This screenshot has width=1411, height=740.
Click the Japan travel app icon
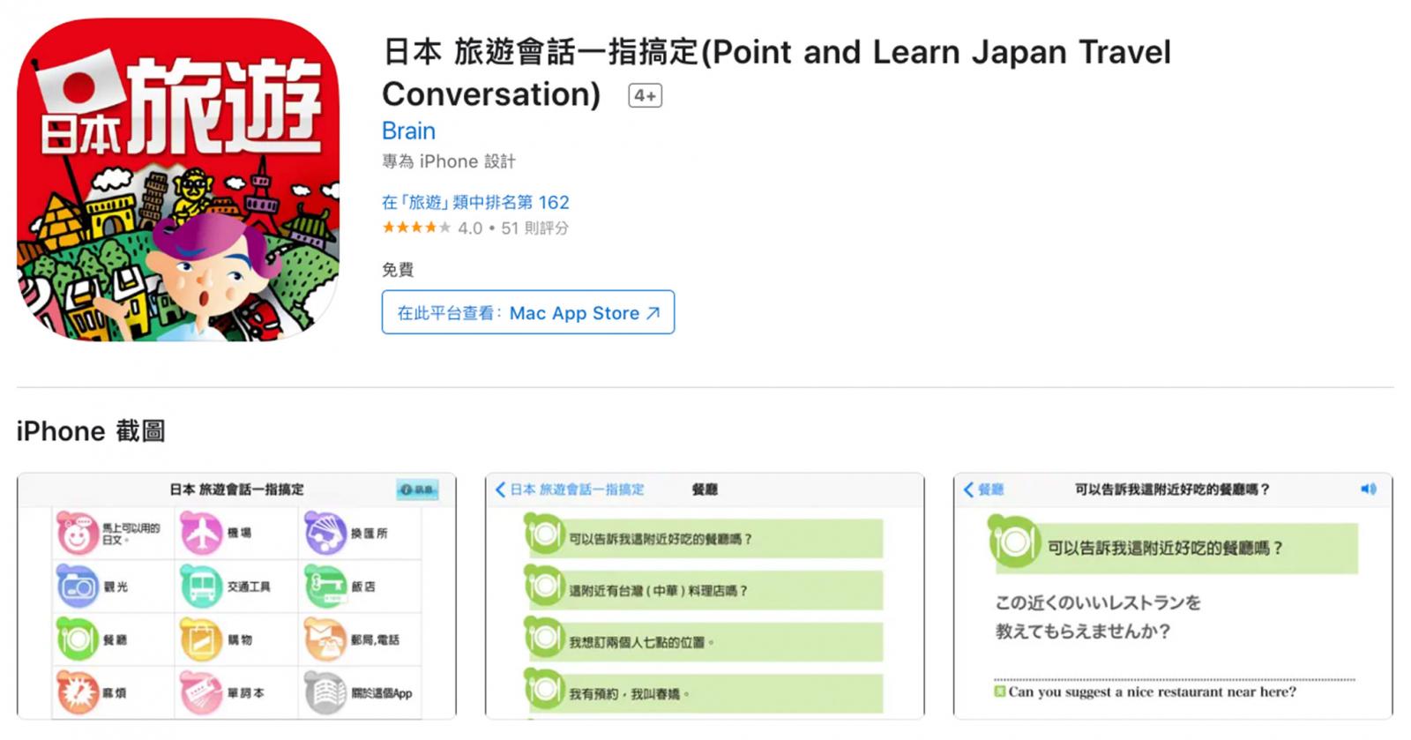[178, 180]
